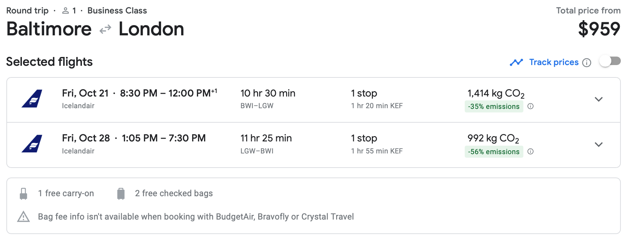Click info icon beside -56% emissions
Viewport: 630px width, 239px height.
[x=530, y=152]
